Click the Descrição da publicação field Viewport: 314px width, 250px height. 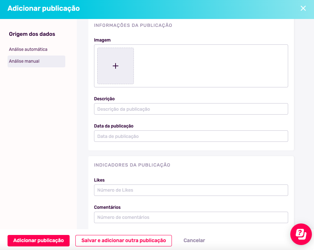point(191,109)
